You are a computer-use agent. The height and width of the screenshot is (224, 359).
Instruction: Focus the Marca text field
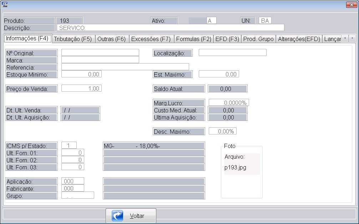pos(100,60)
